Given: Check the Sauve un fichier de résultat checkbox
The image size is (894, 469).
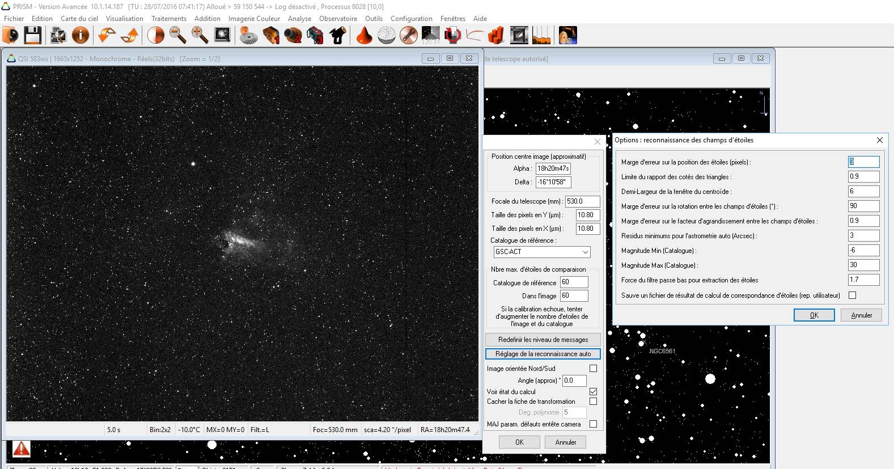Looking at the screenshot, I should 852,295.
